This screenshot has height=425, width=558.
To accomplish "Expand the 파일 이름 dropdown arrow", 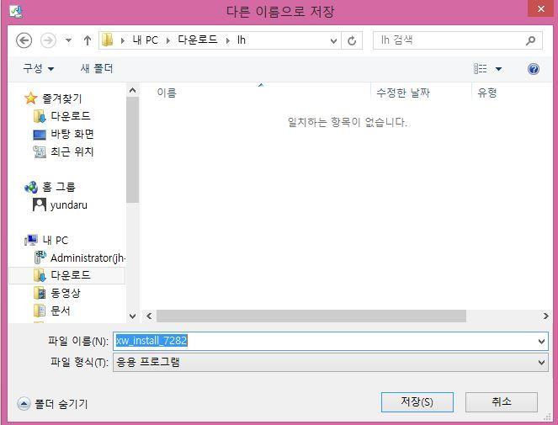I will (542, 342).
